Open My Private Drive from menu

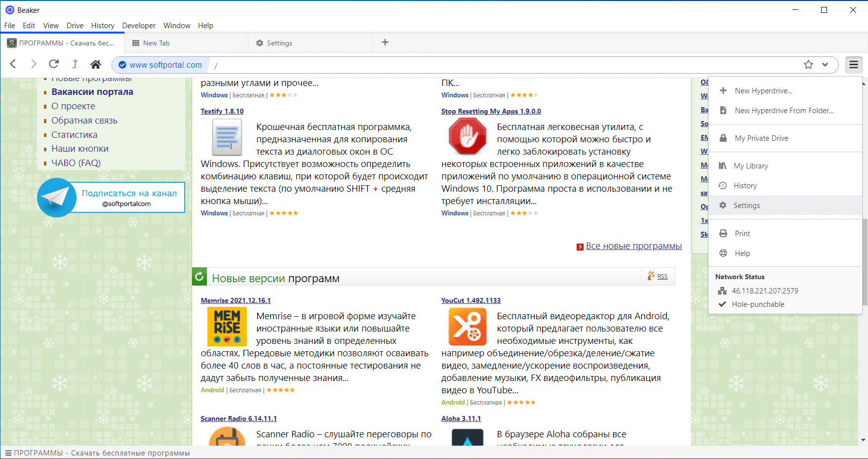[761, 138]
